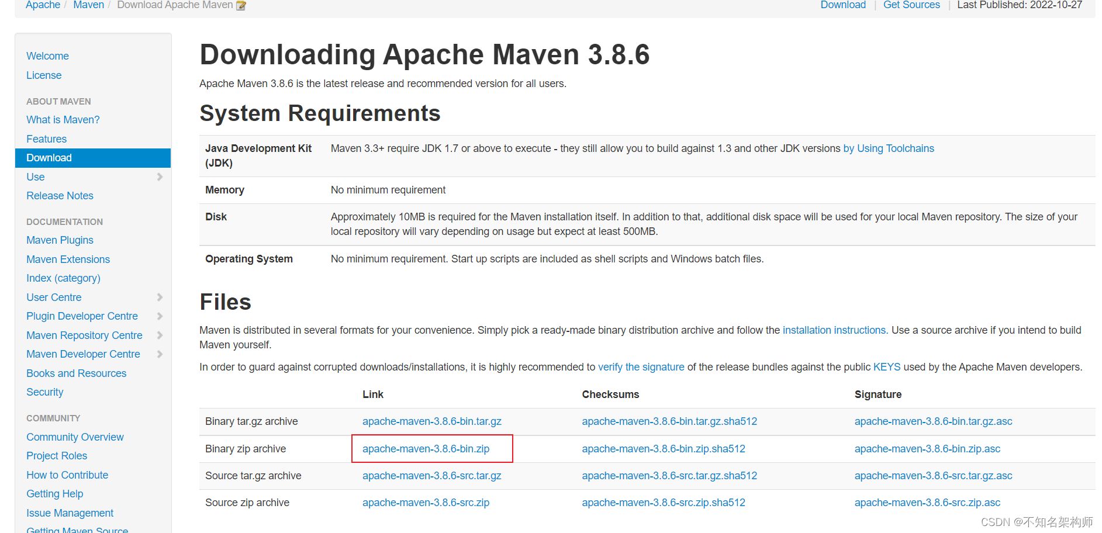Expand the Maven Repository Centre chevron
1102x533 pixels.
tap(160, 335)
